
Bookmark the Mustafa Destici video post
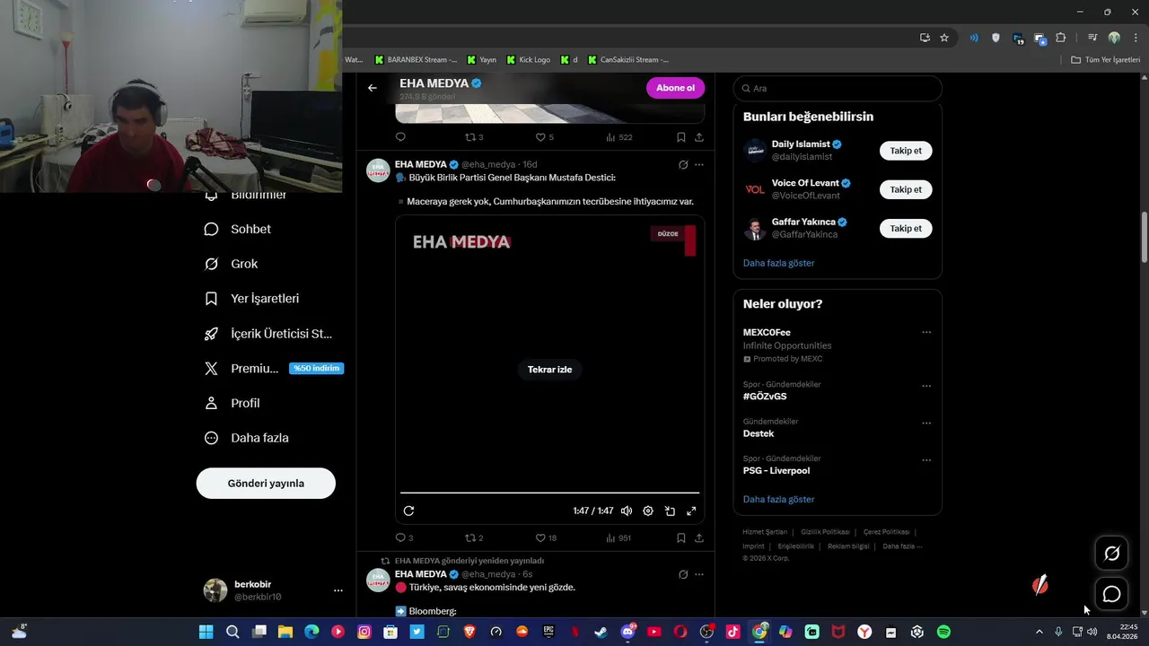[x=681, y=537]
